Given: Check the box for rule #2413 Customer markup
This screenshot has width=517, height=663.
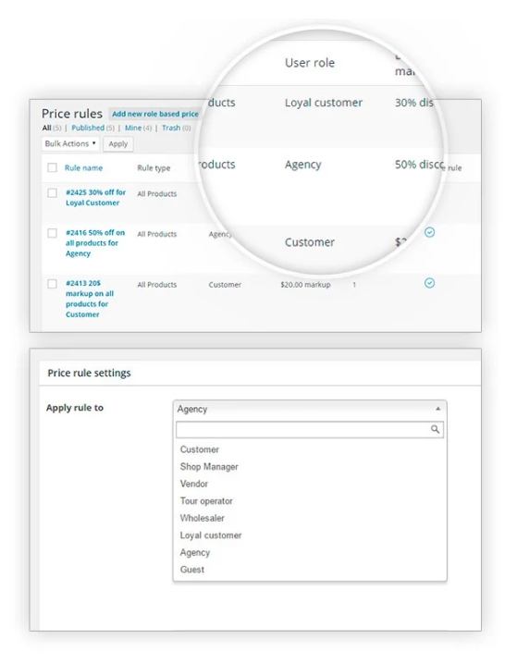Looking at the screenshot, I should (52, 284).
